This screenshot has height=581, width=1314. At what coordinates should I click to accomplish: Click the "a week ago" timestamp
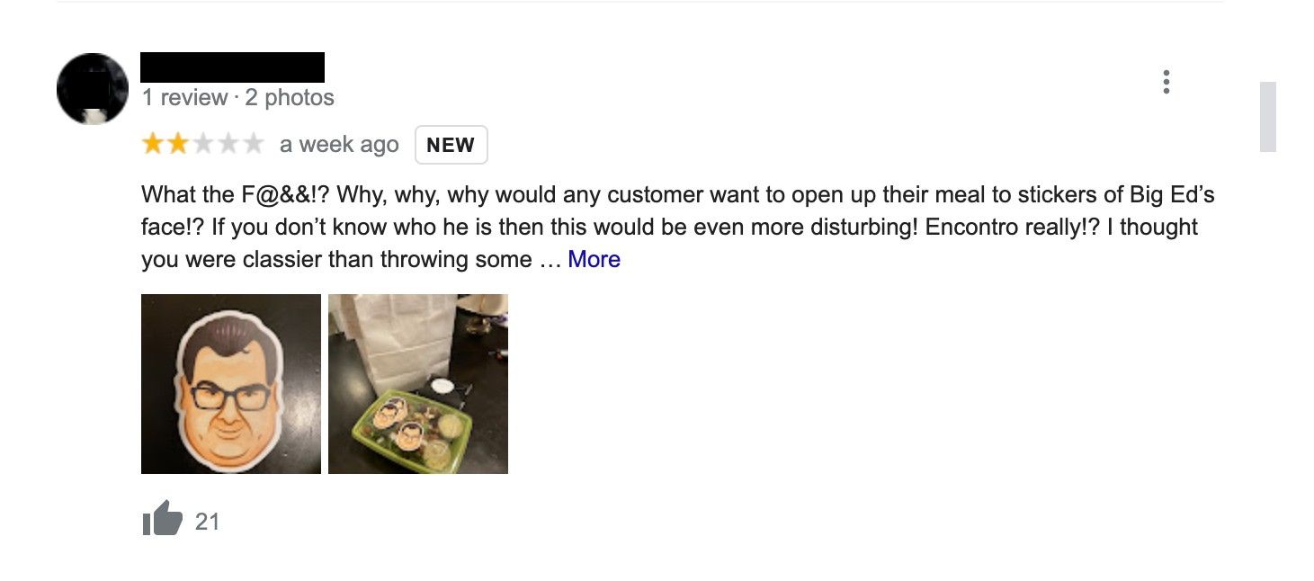(x=338, y=144)
